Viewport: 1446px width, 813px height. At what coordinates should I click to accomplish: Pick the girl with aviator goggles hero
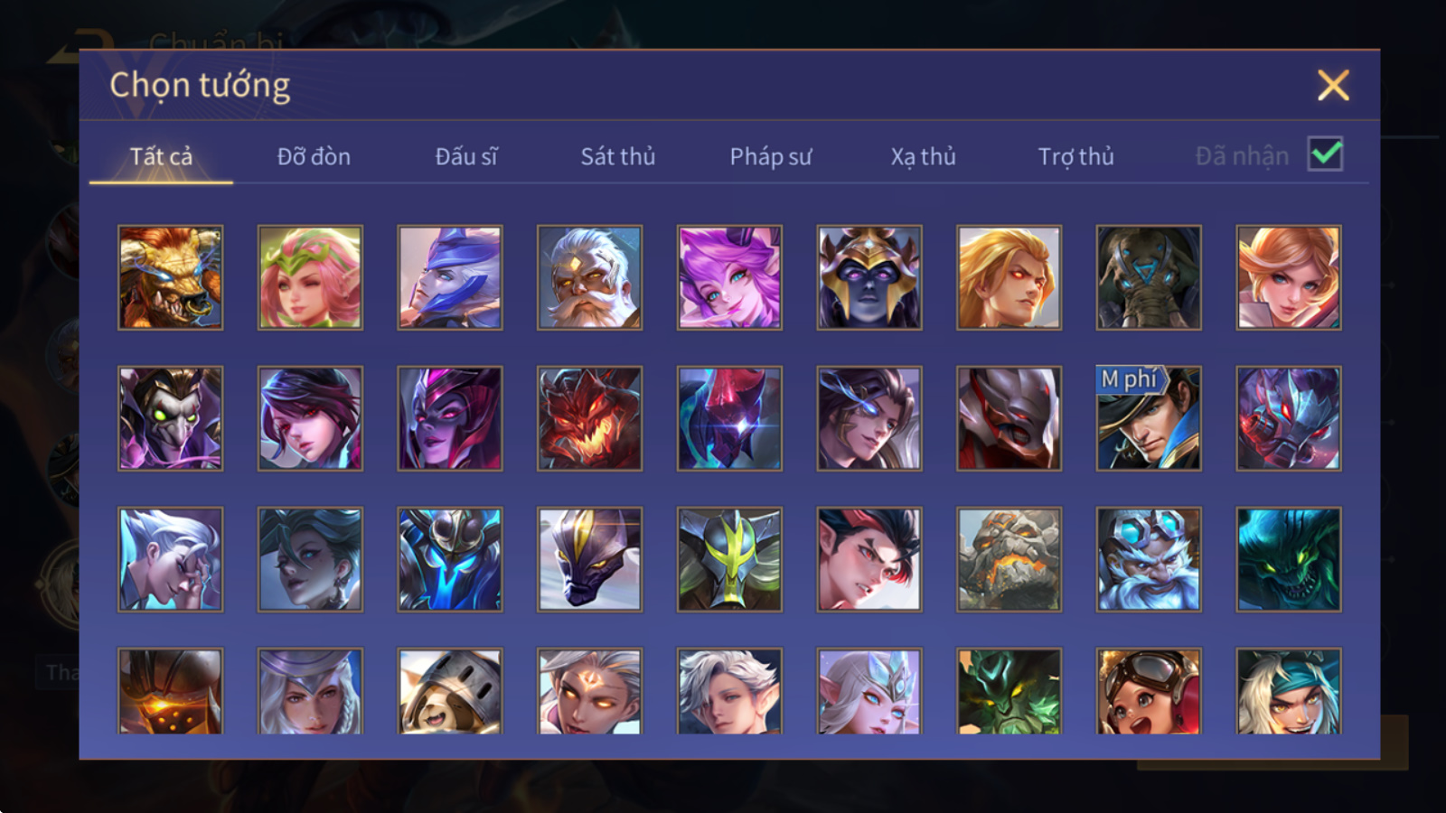(1149, 691)
